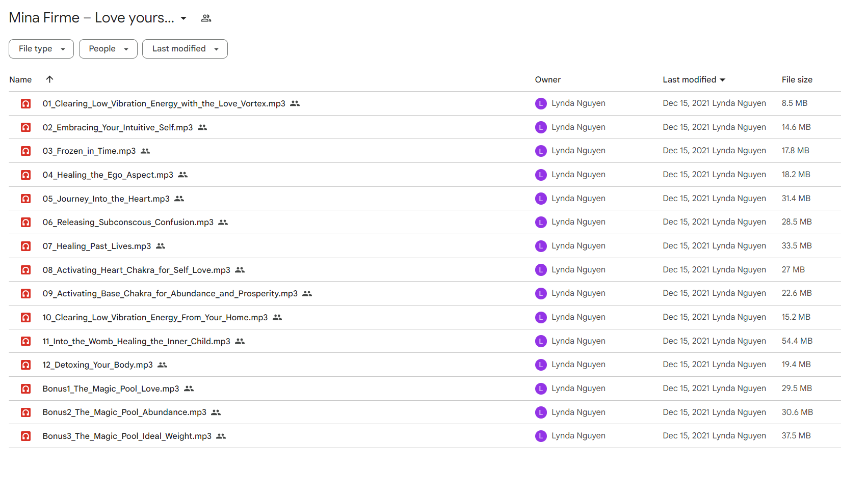Select file 01_Clearing_Low_Vibration_Energy_with_the_Love_Vortex.mp3
Image resolution: width=841 pixels, height=499 pixels.
[164, 103]
